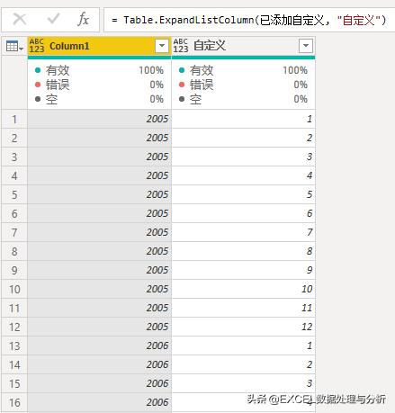Viewport: 395px width, 413px height.
Task: Open the table menu icon at top-left corner
Action: point(14,46)
